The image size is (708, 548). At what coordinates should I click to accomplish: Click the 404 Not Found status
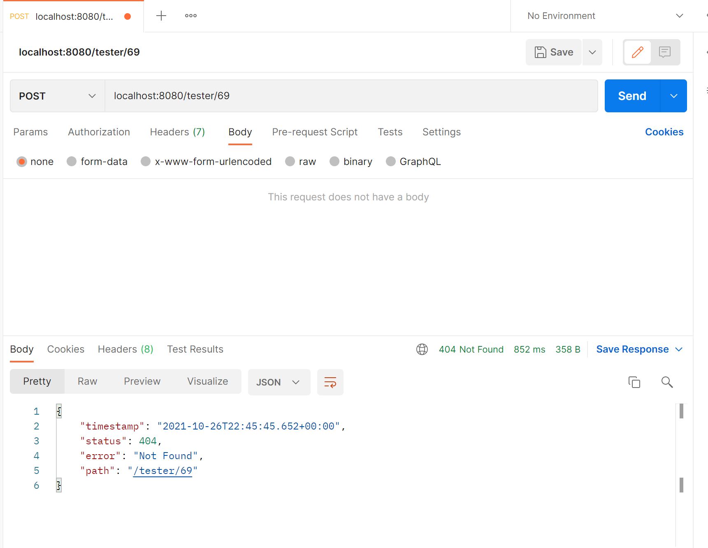(x=471, y=349)
